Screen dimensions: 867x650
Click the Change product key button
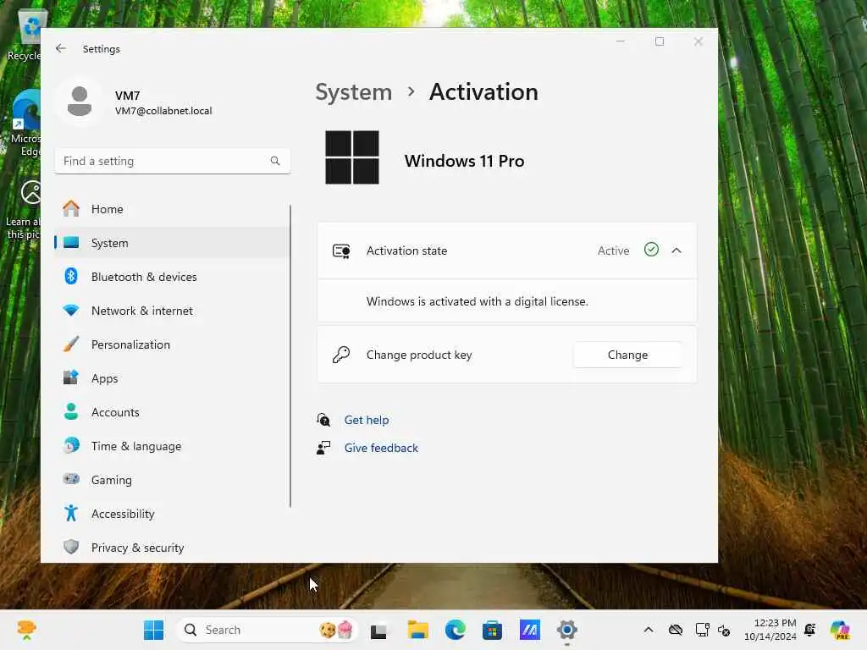[627, 355]
